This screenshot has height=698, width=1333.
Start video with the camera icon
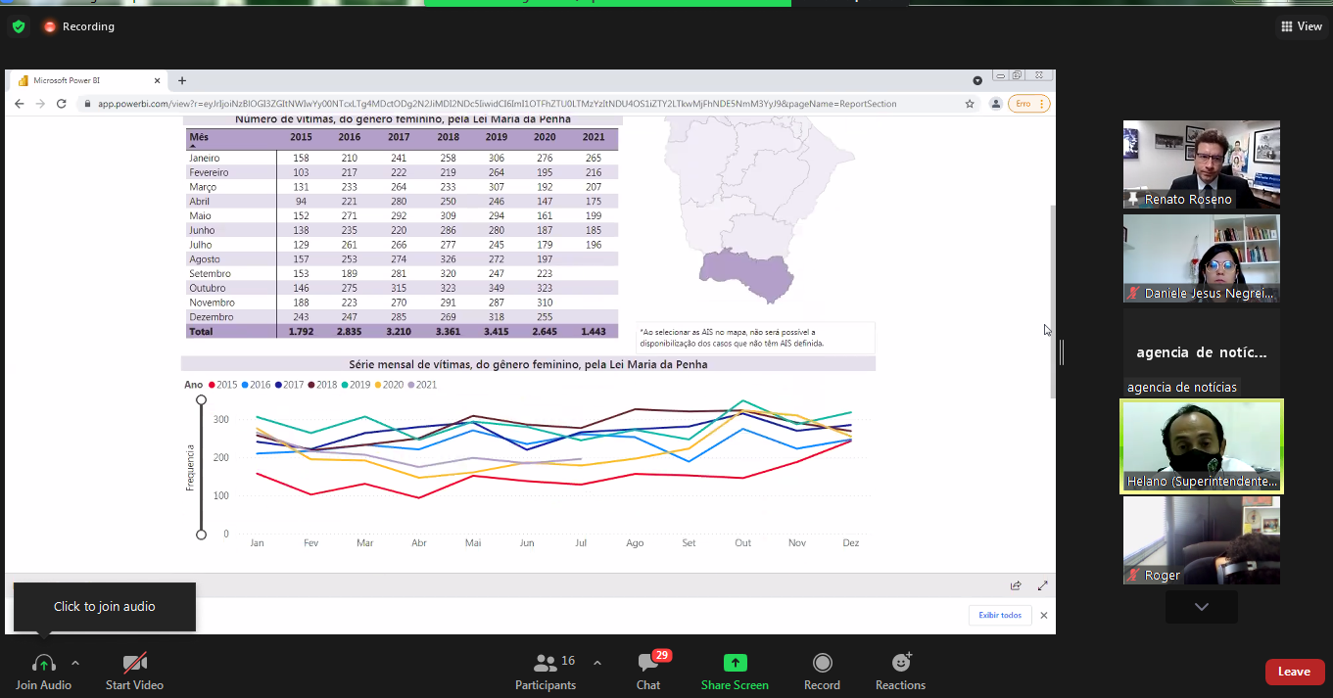tap(134, 664)
